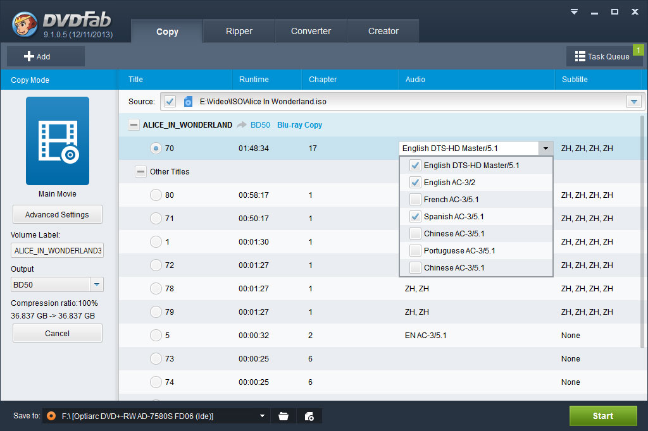Switch to the Copy tab
The width and height of the screenshot is (648, 431).
click(167, 32)
